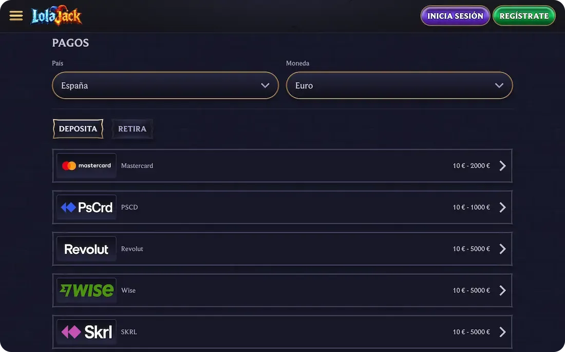Click the INICIA SESIÓN button
Viewport: 565px width, 352px height.
tap(455, 15)
